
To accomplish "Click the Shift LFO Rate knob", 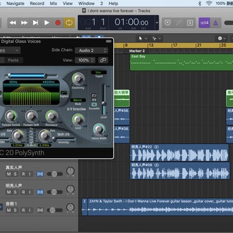I will (x=45, y=136).
